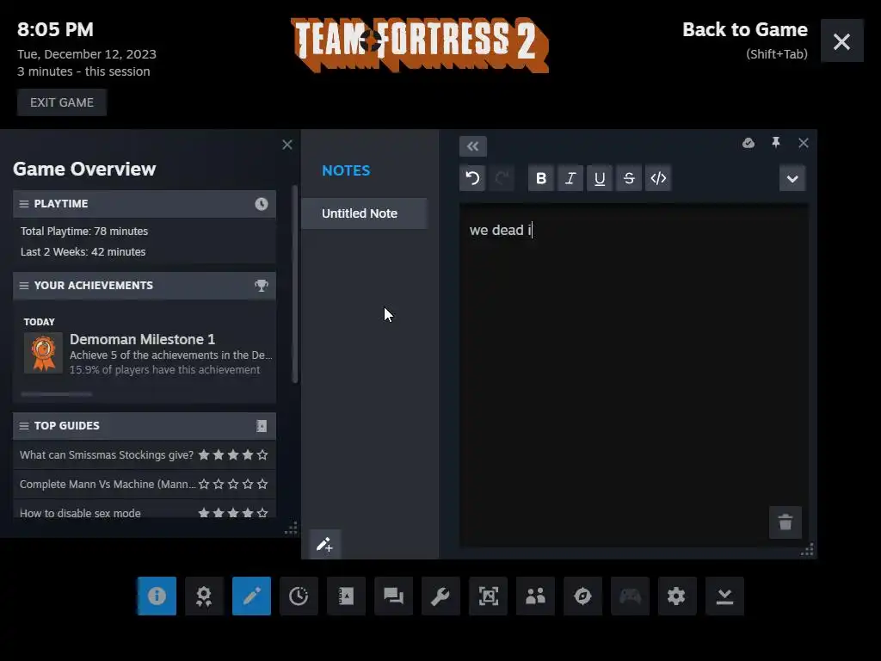The width and height of the screenshot is (881, 661).
Task: Open How to disable sex mode guide
Action: tap(145, 510)
